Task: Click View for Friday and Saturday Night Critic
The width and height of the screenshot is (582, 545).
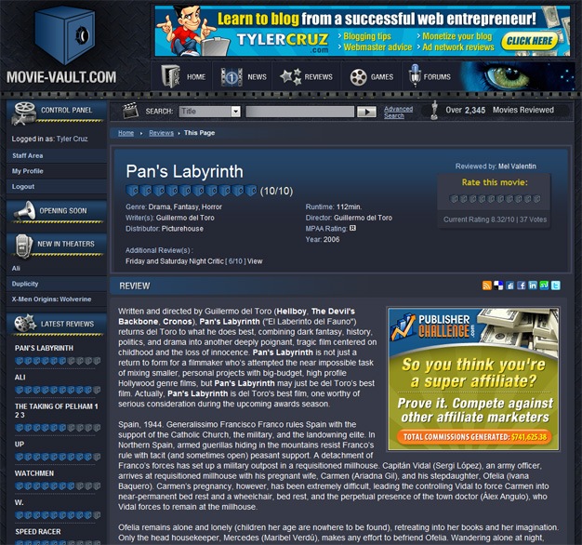Action: pyautogui.click(x=255, y=261)
